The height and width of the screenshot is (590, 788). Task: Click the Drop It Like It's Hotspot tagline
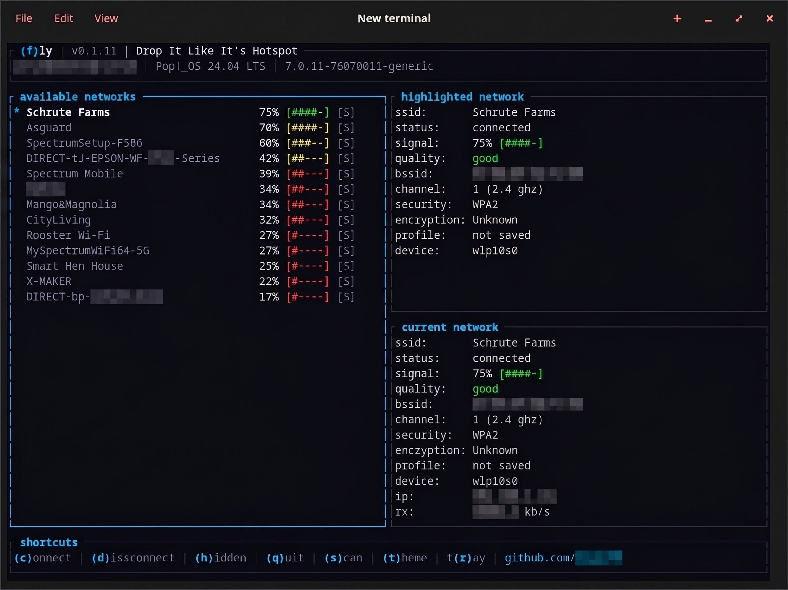[217, 51]
